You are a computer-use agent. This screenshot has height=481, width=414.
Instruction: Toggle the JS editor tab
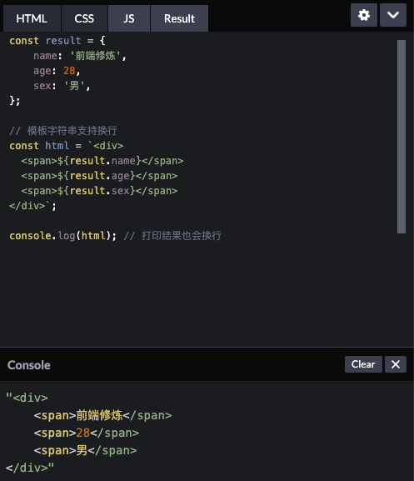(129, 18)
